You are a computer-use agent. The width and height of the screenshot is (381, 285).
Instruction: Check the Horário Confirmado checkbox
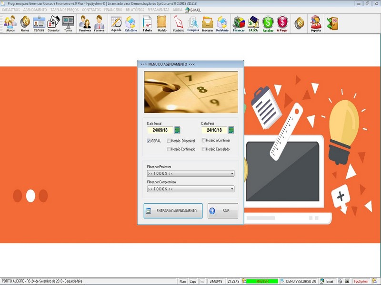pyautogui.click(x=169, y=149)
